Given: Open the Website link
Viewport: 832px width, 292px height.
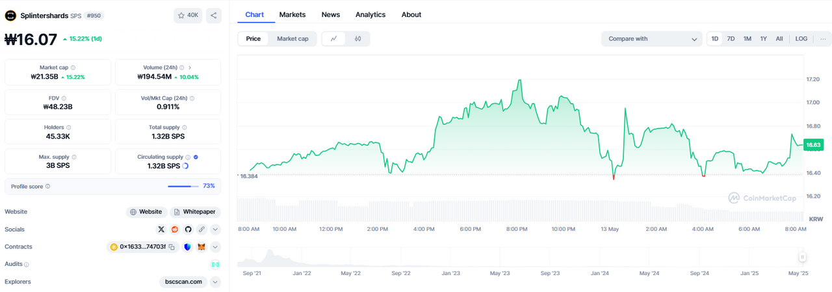Looking at the screenshot, I should [x=146, y=212].
